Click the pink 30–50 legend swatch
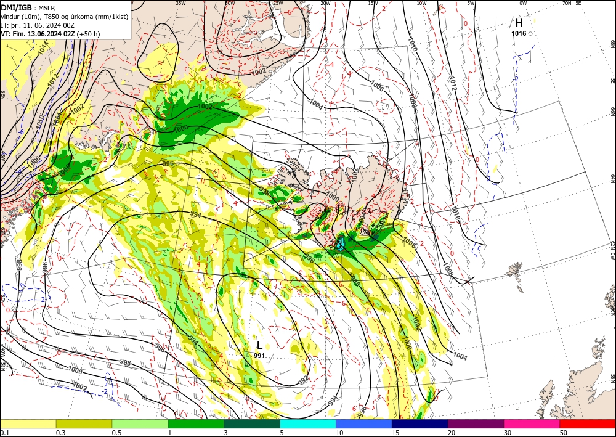616x437 pixels. tap(532, 423)
